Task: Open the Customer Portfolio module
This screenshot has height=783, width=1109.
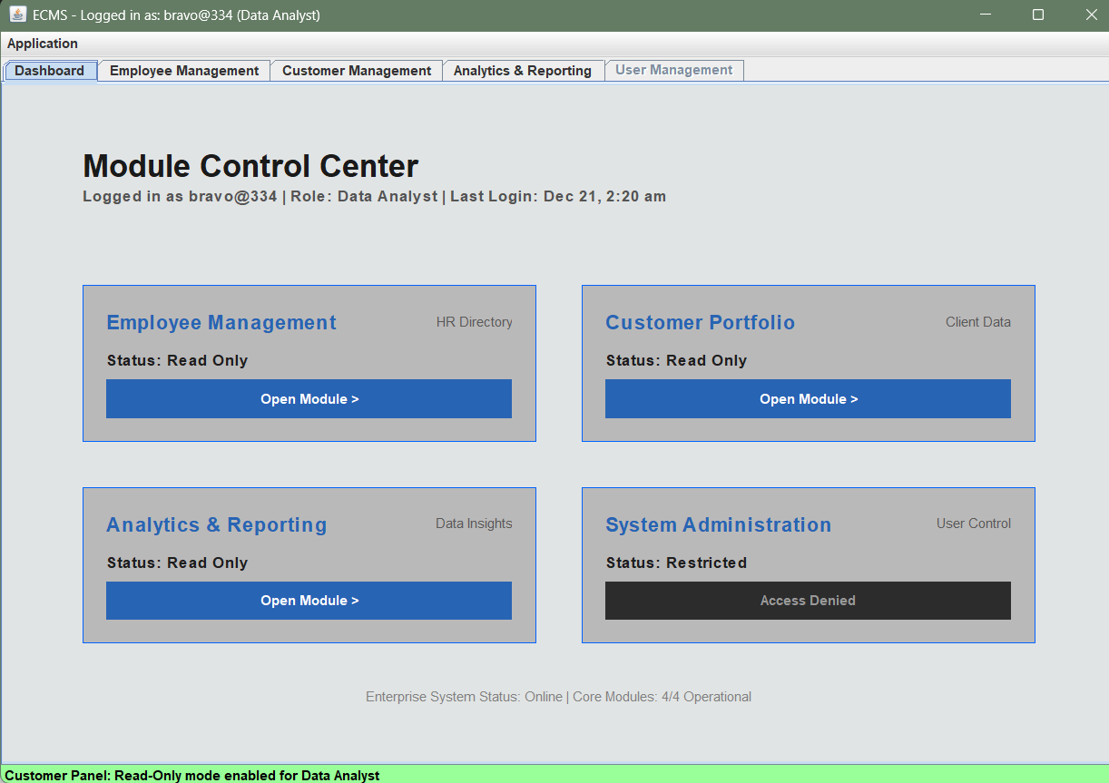Action: (x=808, y=398)
